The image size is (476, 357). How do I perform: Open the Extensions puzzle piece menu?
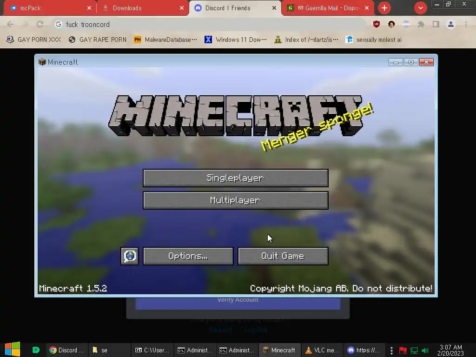pos(421,24)
